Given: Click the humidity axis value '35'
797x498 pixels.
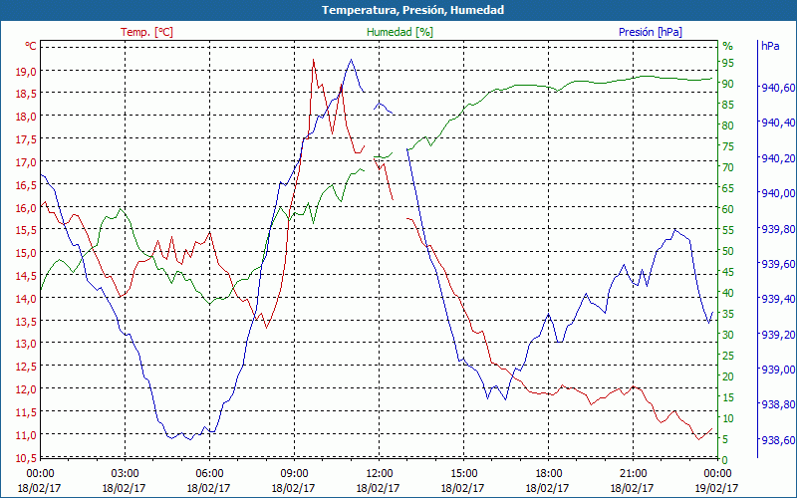Looking at the screenshot, I should click(728, 314).
